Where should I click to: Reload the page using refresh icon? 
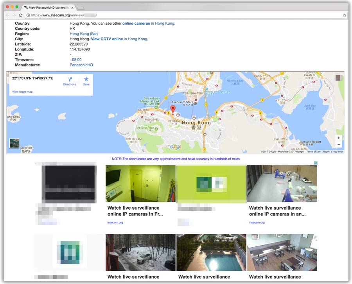tap(20, 15)
